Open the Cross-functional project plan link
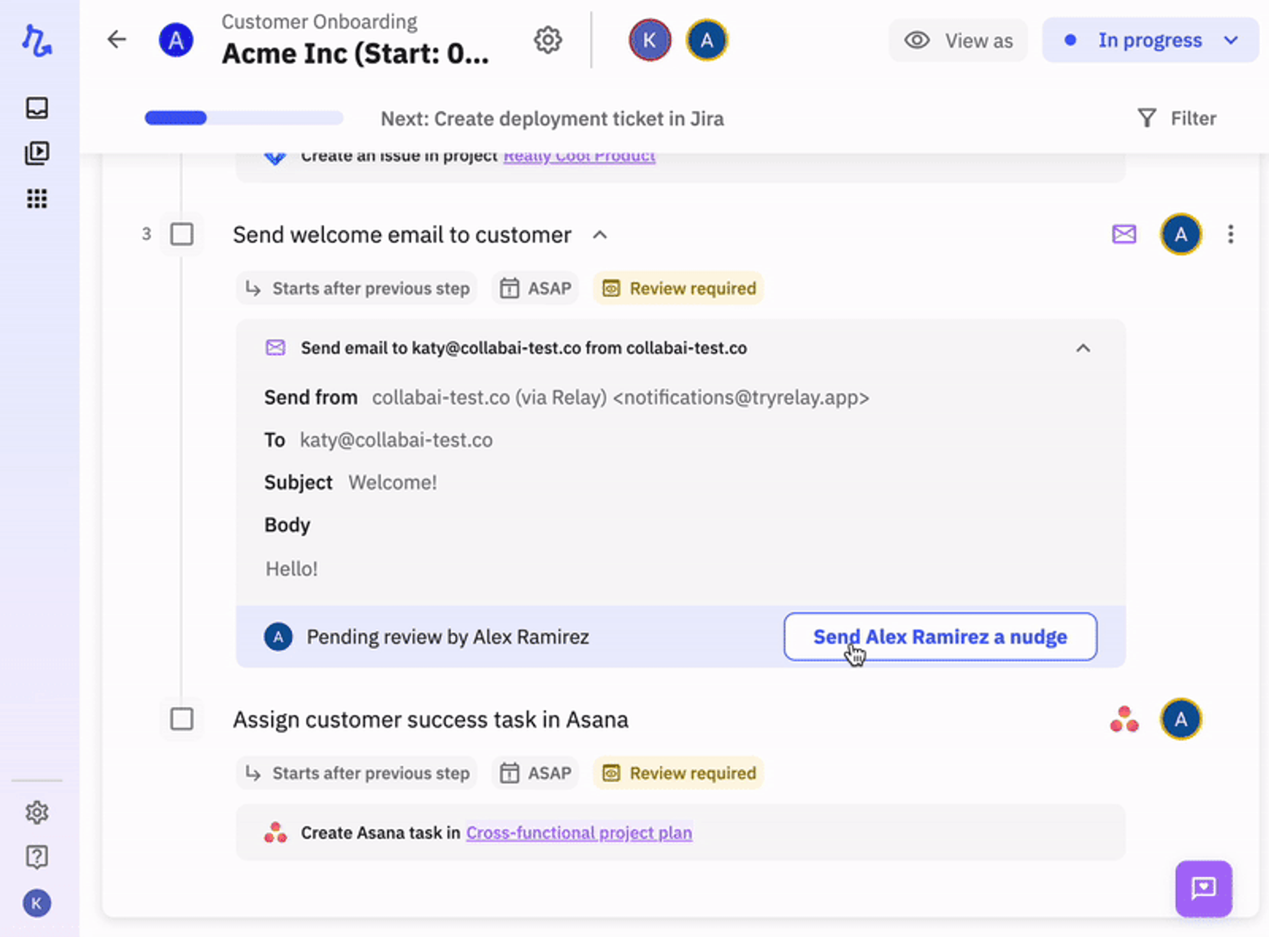The width and height of the screenshot is (1269, 937). coord(579,833)
